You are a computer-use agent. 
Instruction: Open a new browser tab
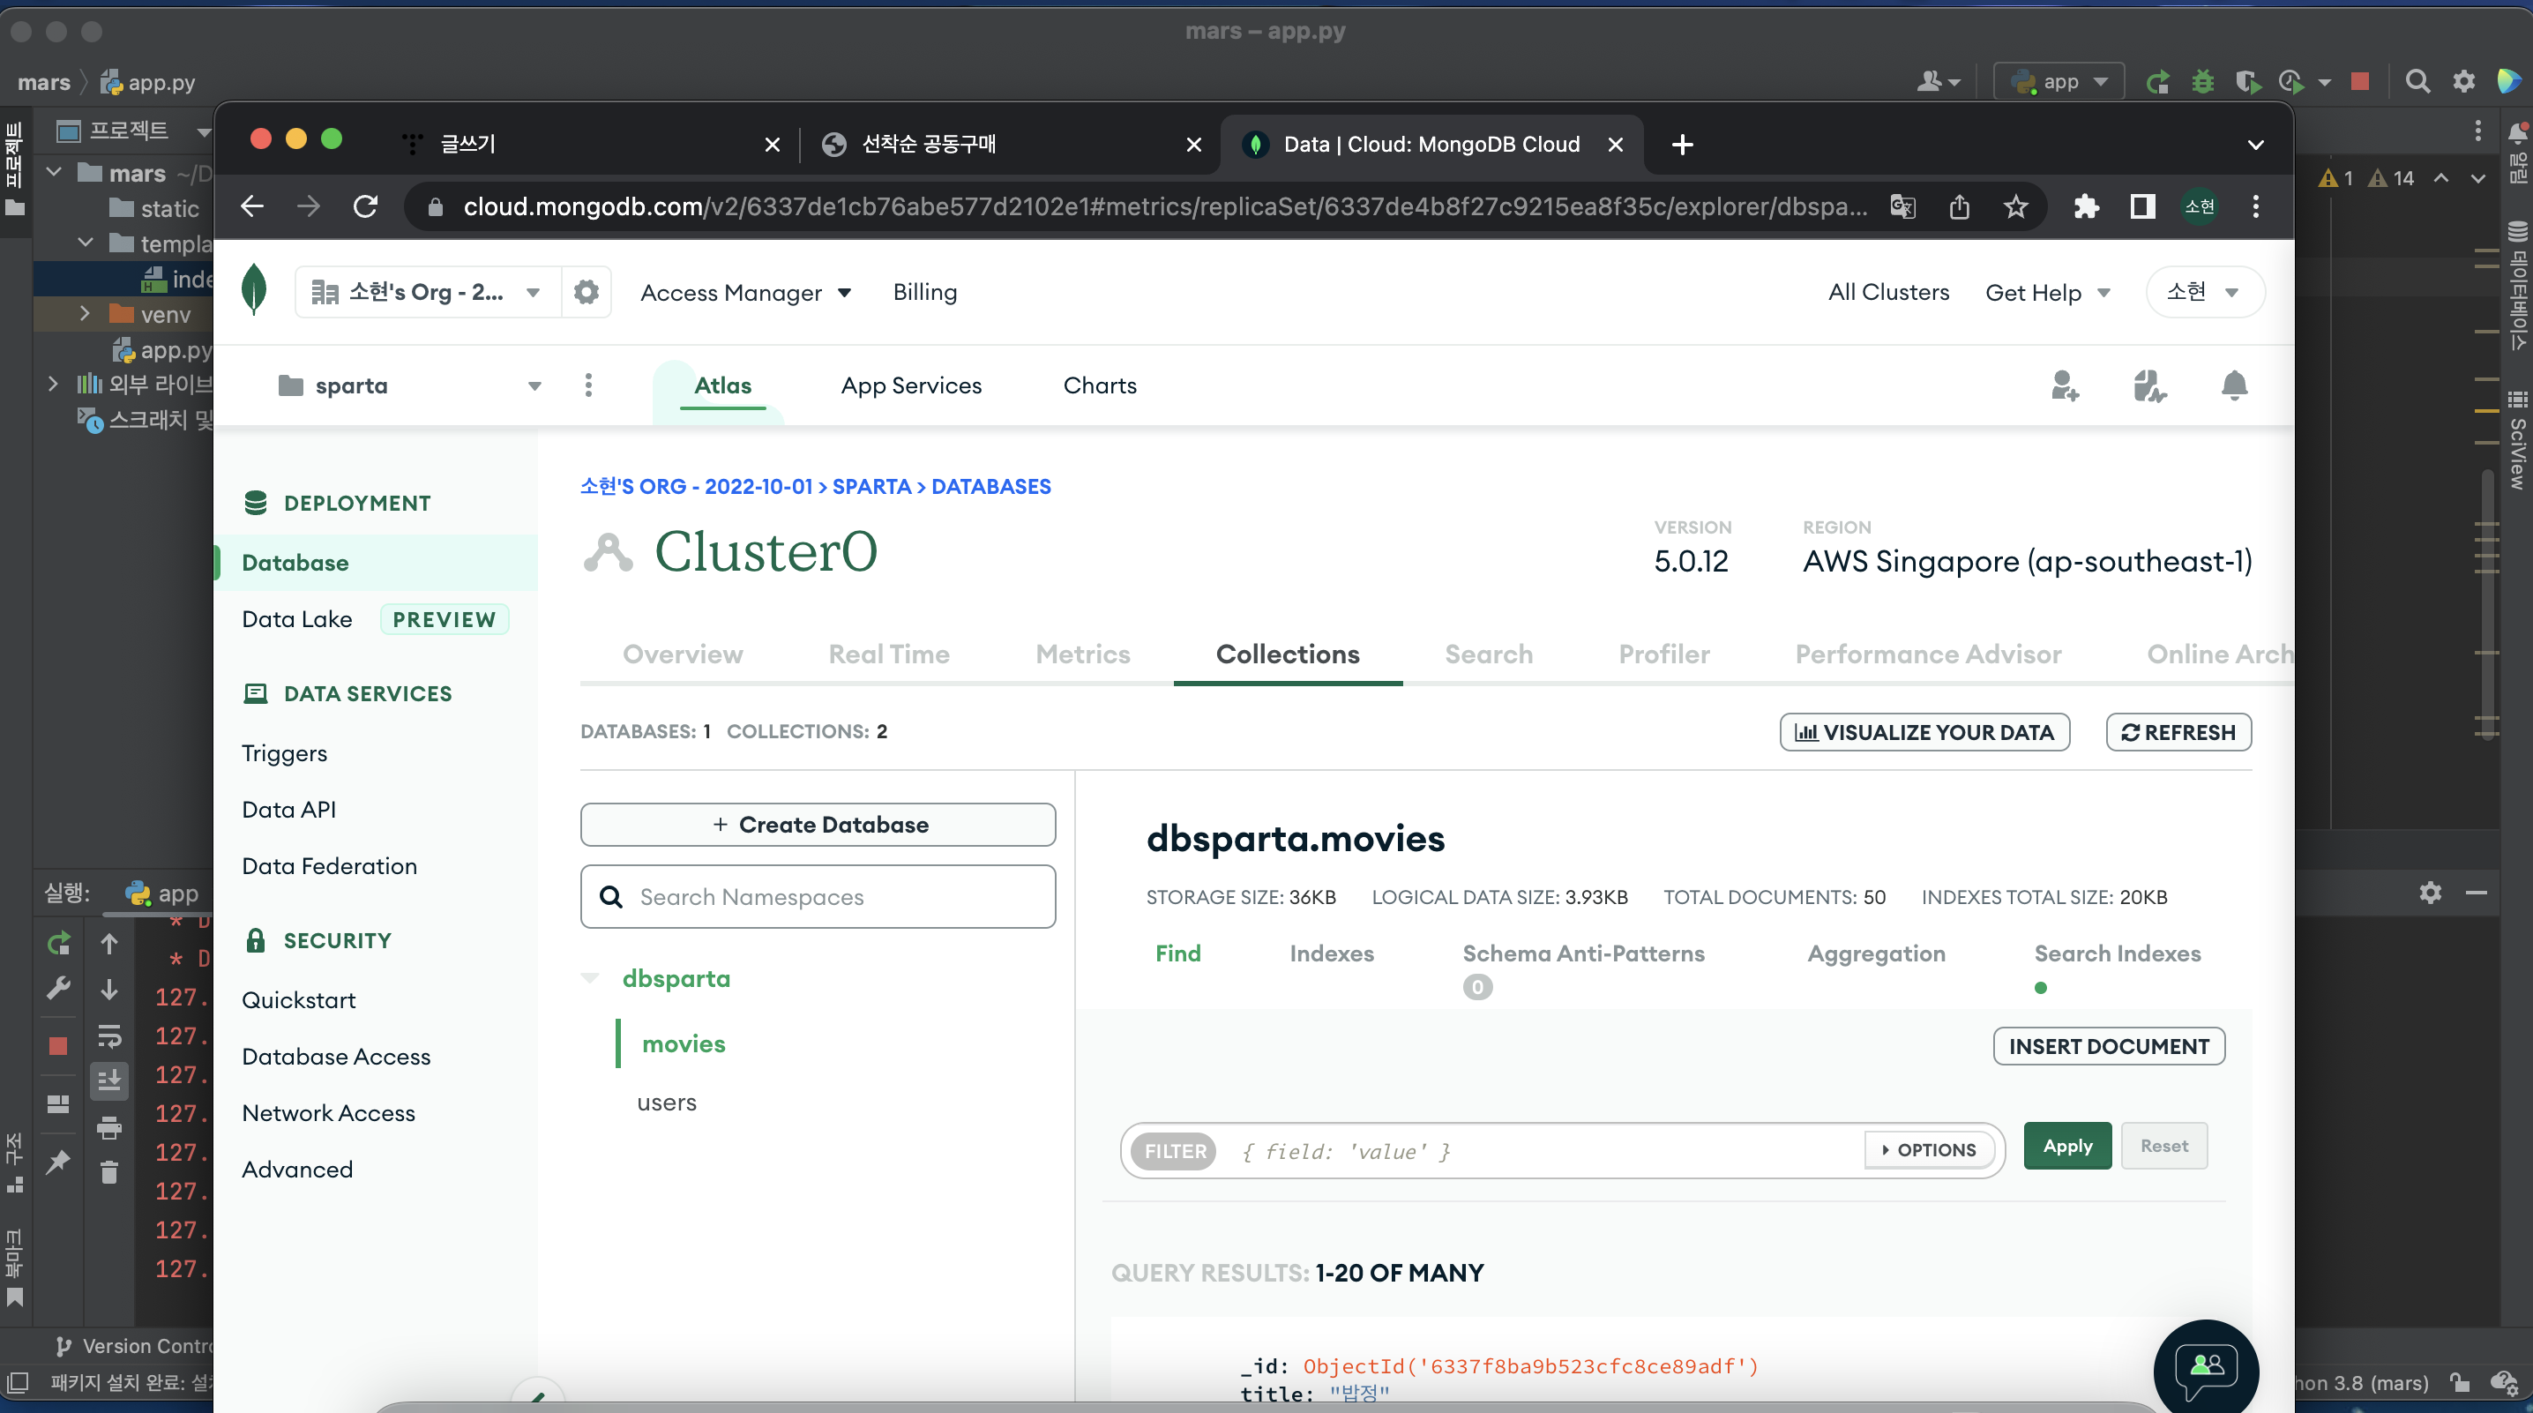pyautogui.click(x=1683, y=145)
